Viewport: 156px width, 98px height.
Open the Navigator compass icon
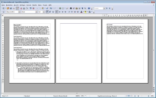click(74, 8)
